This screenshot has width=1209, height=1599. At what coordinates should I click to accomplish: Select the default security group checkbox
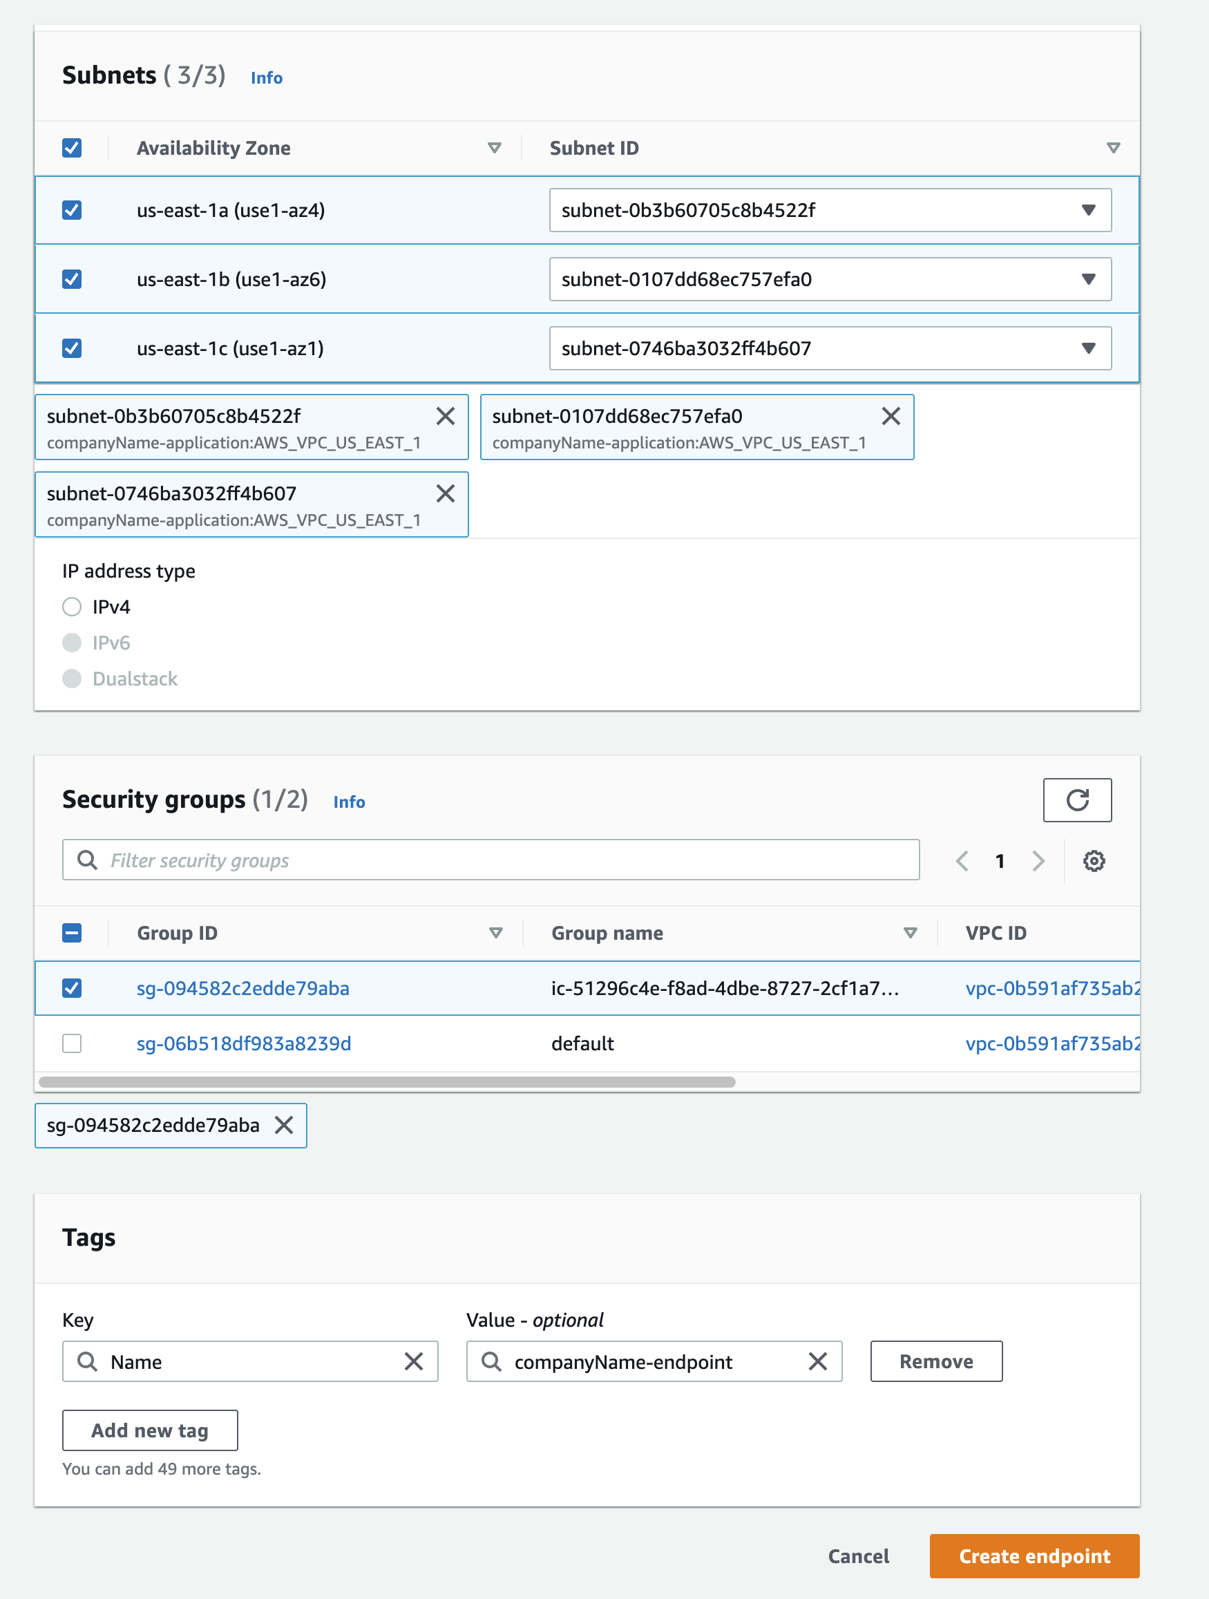(72, 1043)
